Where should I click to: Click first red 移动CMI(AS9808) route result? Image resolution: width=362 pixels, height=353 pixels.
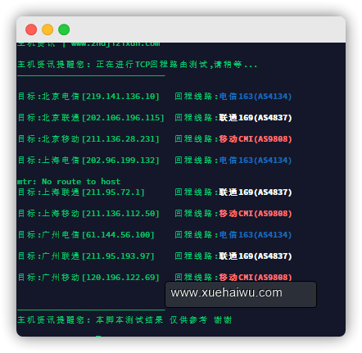[256, 139]
